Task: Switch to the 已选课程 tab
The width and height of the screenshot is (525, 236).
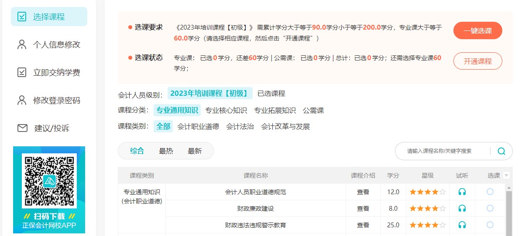Action: (x=271, y=93)
